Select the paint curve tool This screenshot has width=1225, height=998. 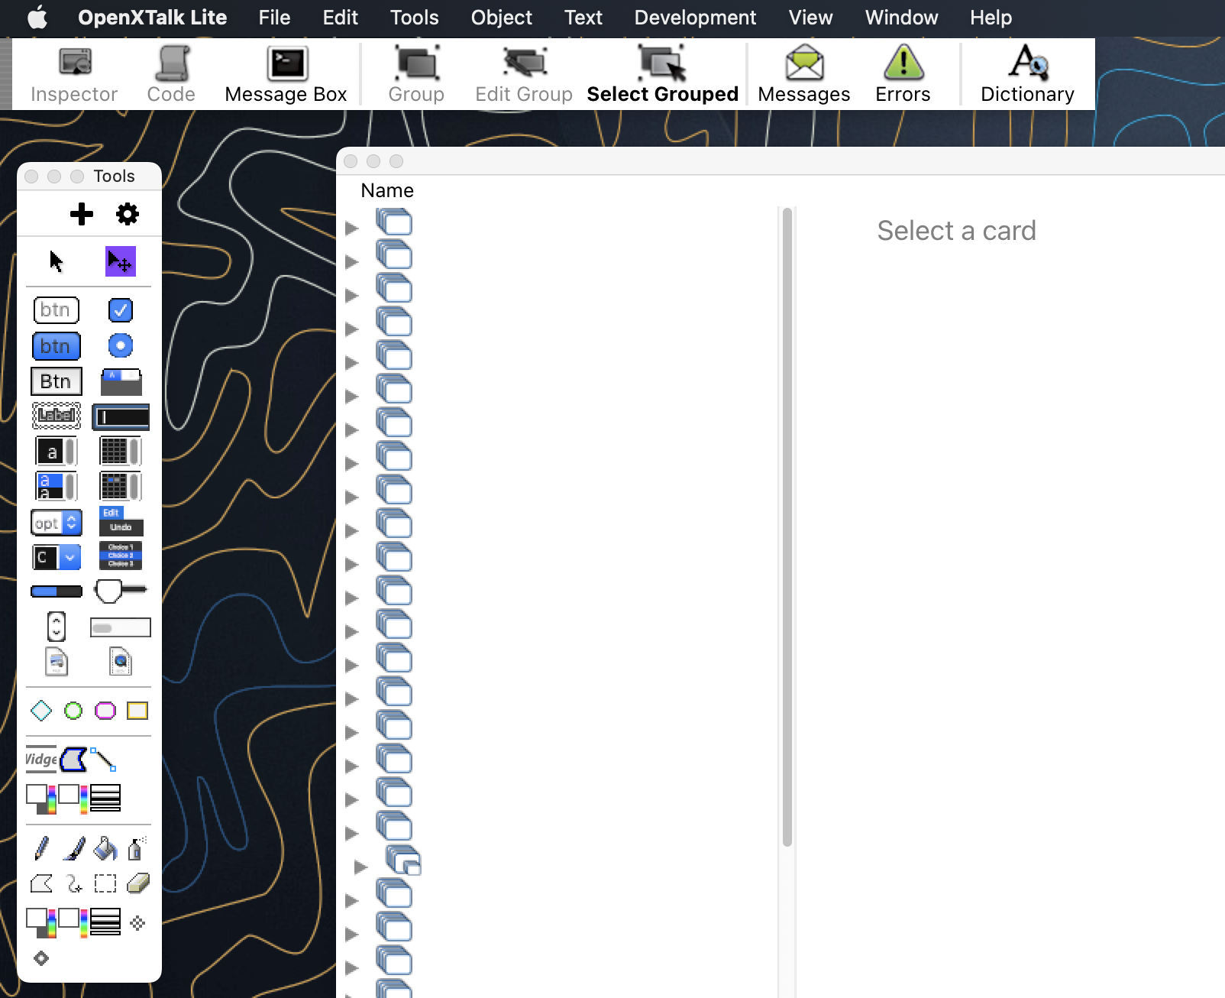(x=74, y=884)
